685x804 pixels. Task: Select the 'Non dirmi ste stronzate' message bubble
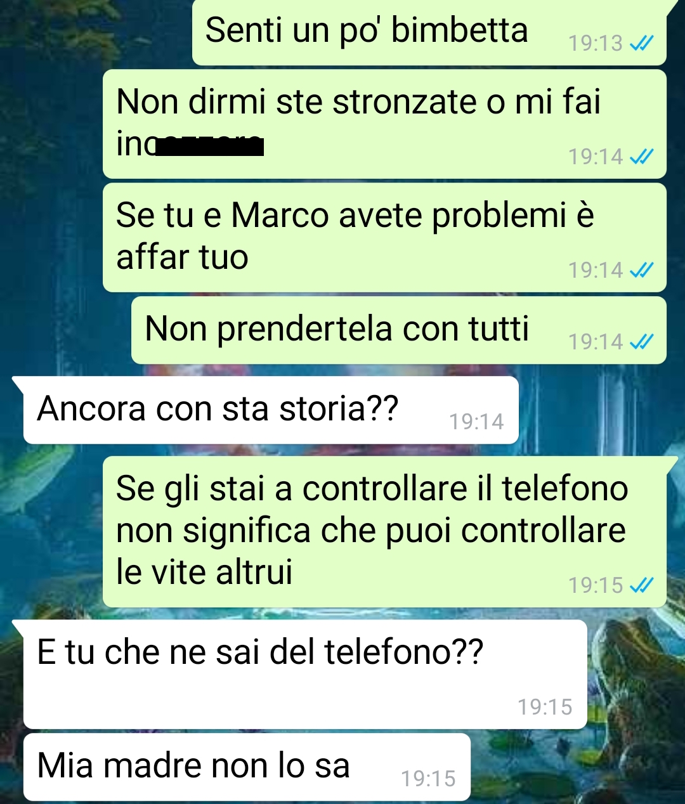(384, 124)
